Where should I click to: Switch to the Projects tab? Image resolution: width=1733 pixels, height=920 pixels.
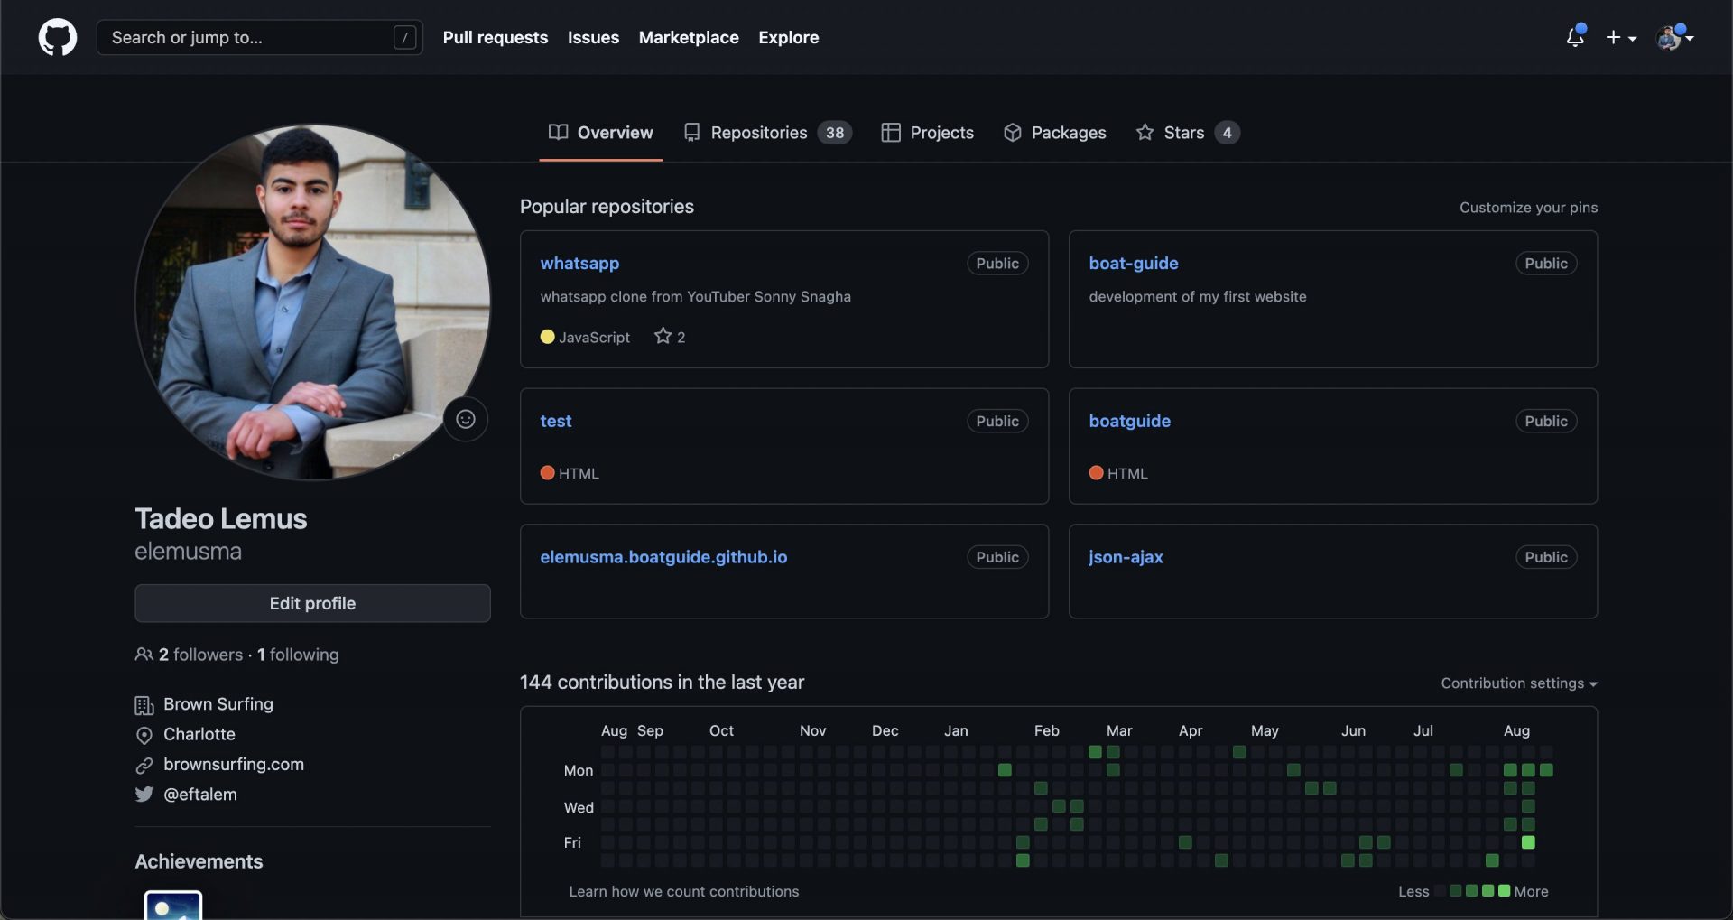click(x=928, y=133)
